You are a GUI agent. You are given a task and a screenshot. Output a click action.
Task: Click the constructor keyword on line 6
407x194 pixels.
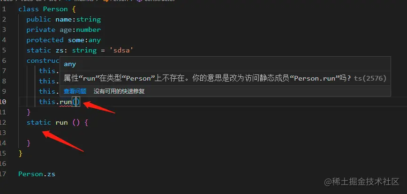pos(43,60)
